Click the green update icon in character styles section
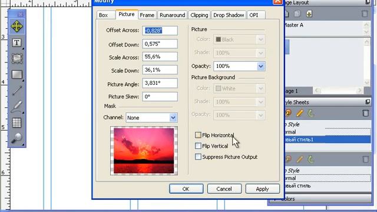377x212 pixels. coord(310,159)
